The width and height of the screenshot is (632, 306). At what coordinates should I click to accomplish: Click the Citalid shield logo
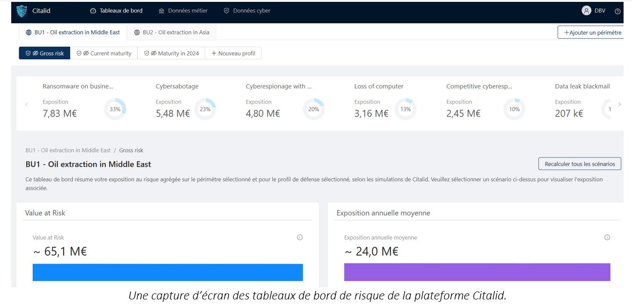(22, 11)
